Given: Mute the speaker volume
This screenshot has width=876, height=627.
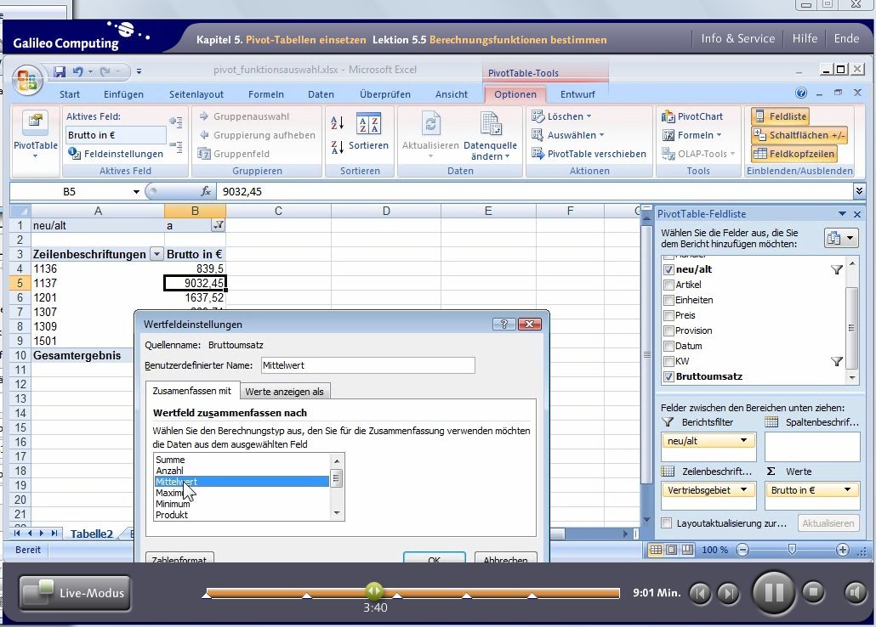Looking at the screenshot, I should [855, 592].
